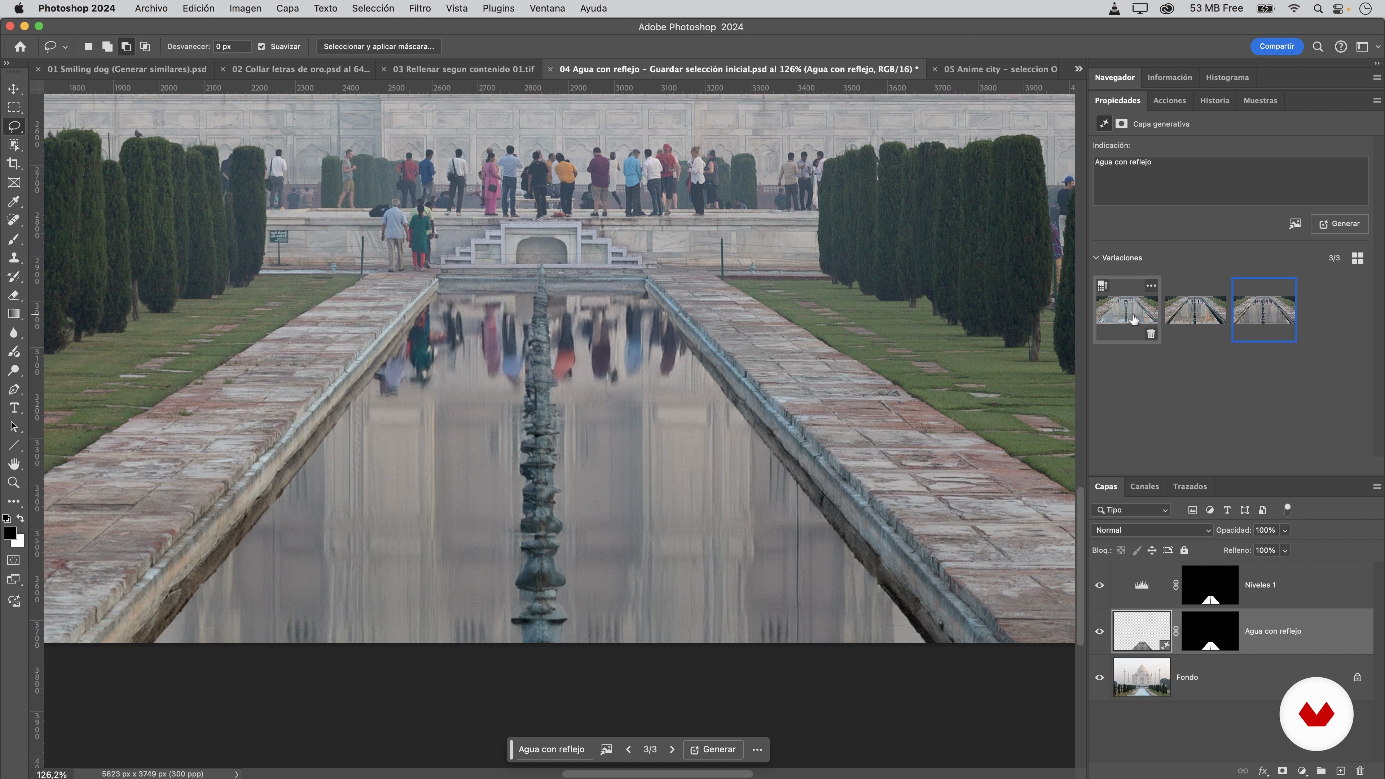Click the Move tool

[14, 89]
